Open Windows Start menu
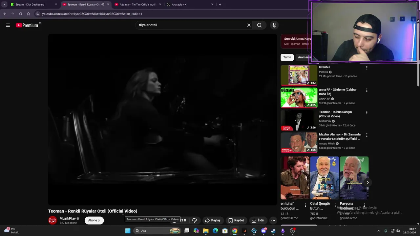Image resolution: width=420 pixels, height=236 pixels. click(128, 231)
